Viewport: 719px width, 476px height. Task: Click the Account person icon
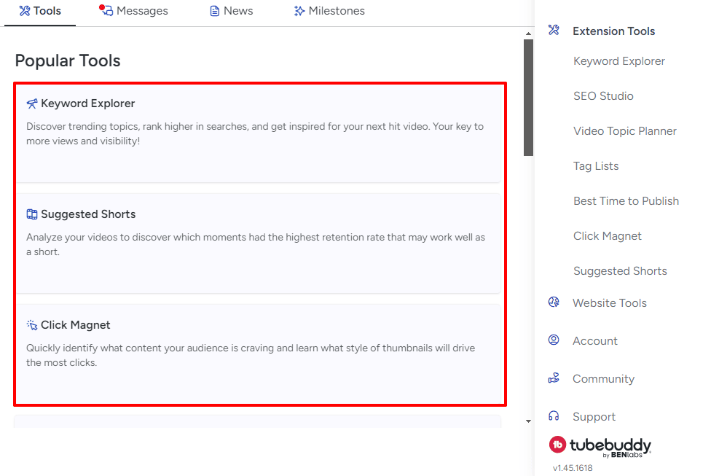pos(554,340)
